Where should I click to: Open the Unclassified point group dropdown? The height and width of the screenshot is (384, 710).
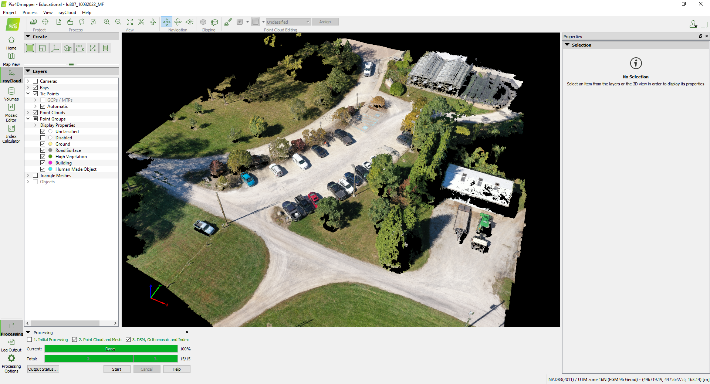[x=288, y=22]
